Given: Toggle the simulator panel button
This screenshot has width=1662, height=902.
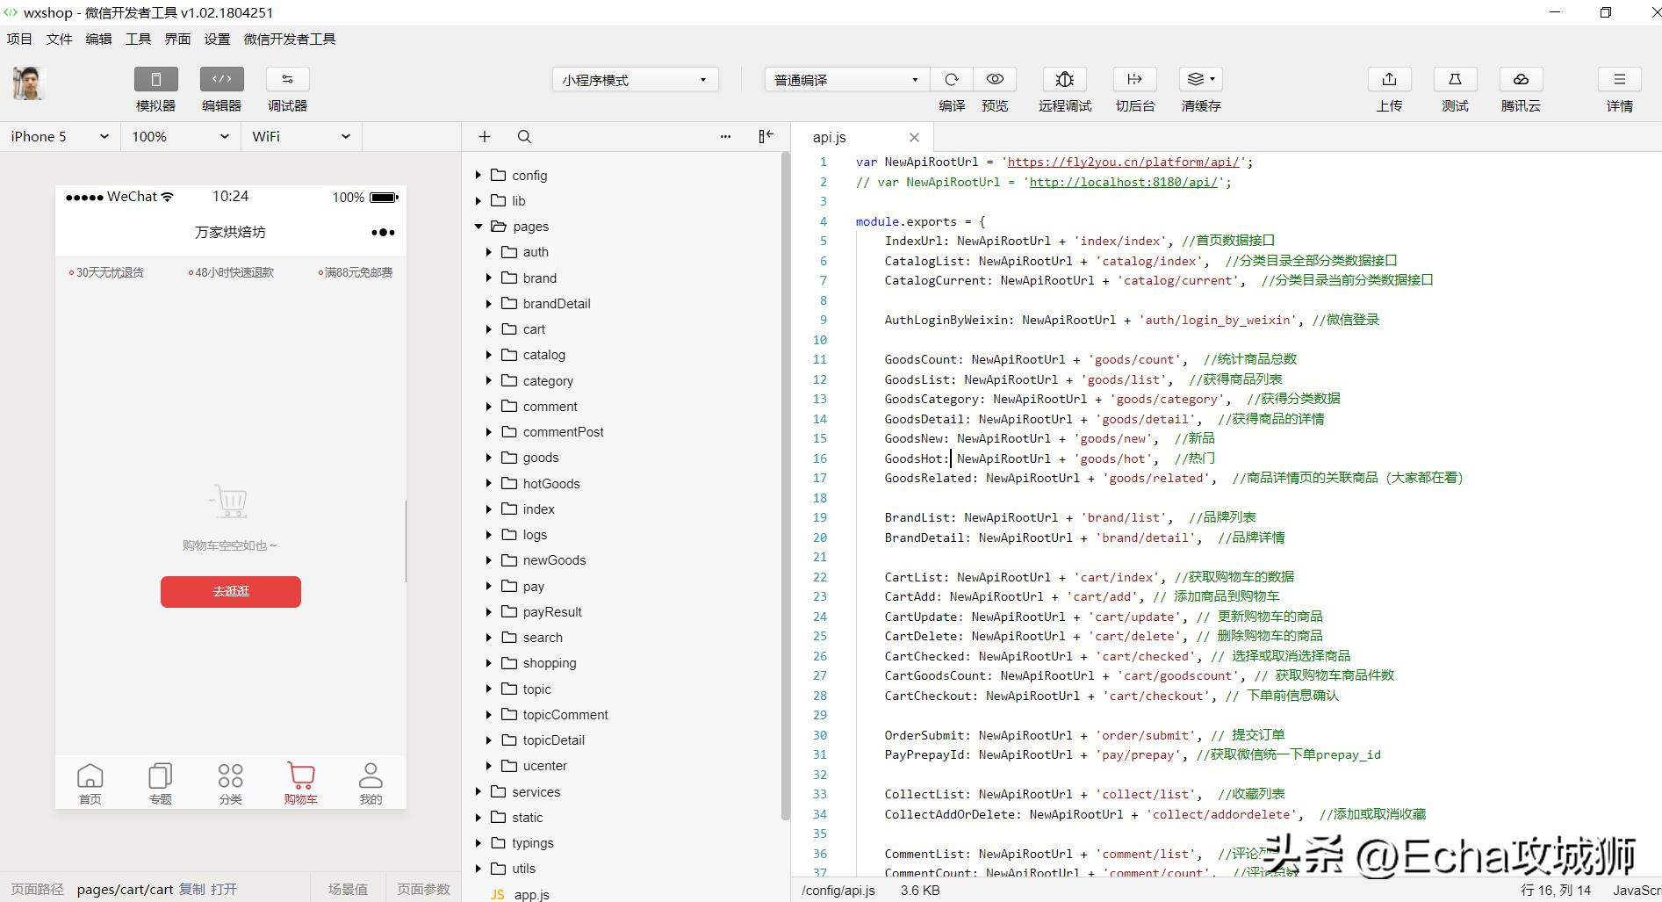Looking at the screenshot, I should coord(156,80).
